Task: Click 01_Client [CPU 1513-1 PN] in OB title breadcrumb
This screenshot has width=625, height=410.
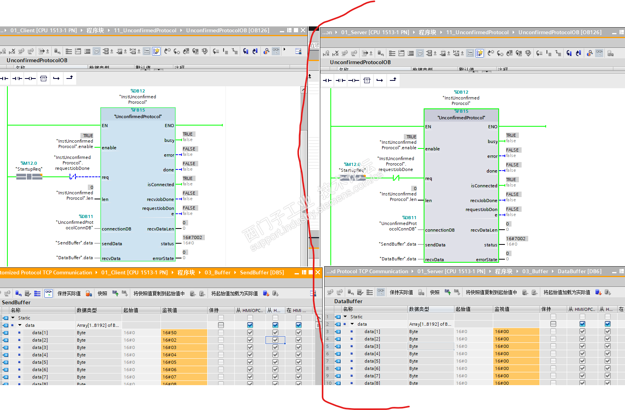Action: pyautogui.click(x=44, y=30)
